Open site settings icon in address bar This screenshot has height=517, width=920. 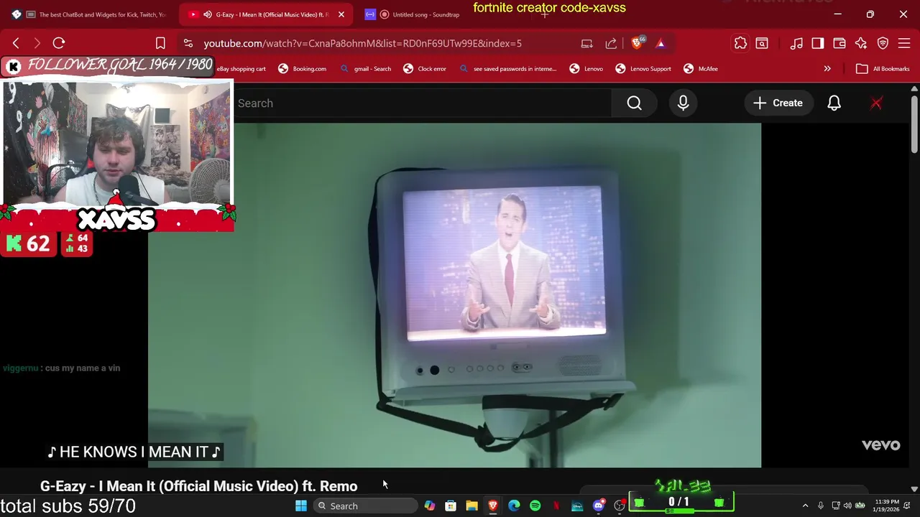click(x=188, y=43)
